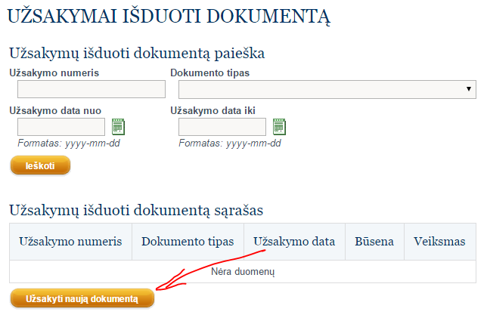The width and height of the screenshot is (487, 324).
Task: Click the Ieškoti search button
Action: (x=40, y=165)
